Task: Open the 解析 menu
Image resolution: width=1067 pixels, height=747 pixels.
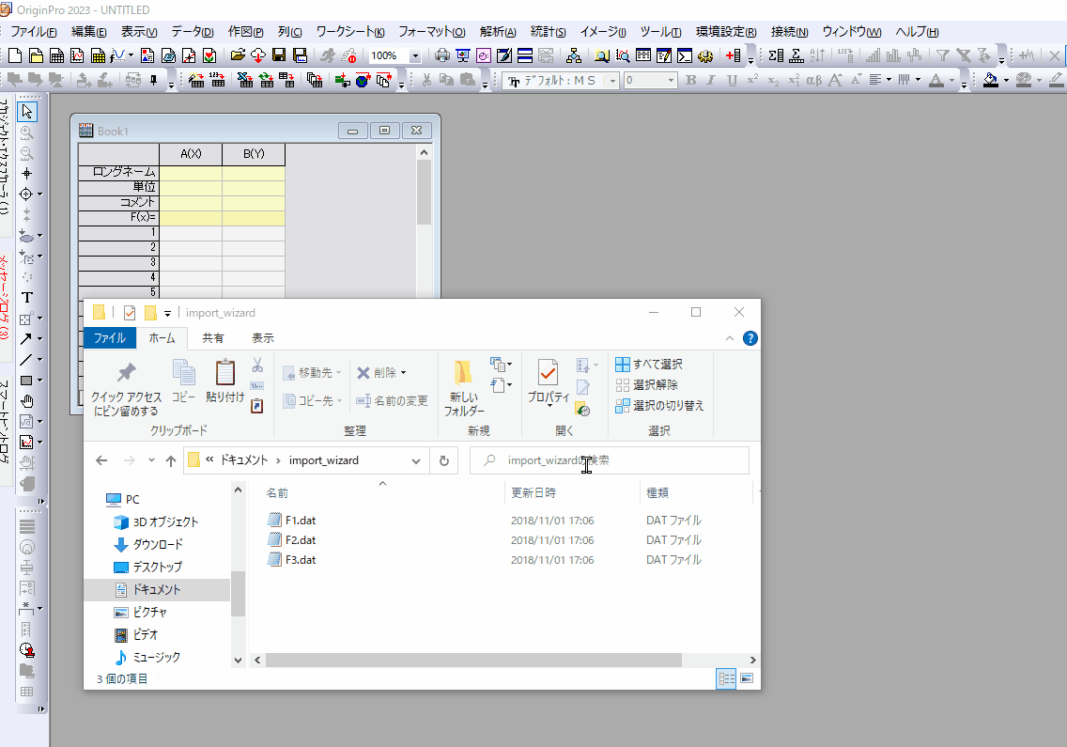Action: 498,31
